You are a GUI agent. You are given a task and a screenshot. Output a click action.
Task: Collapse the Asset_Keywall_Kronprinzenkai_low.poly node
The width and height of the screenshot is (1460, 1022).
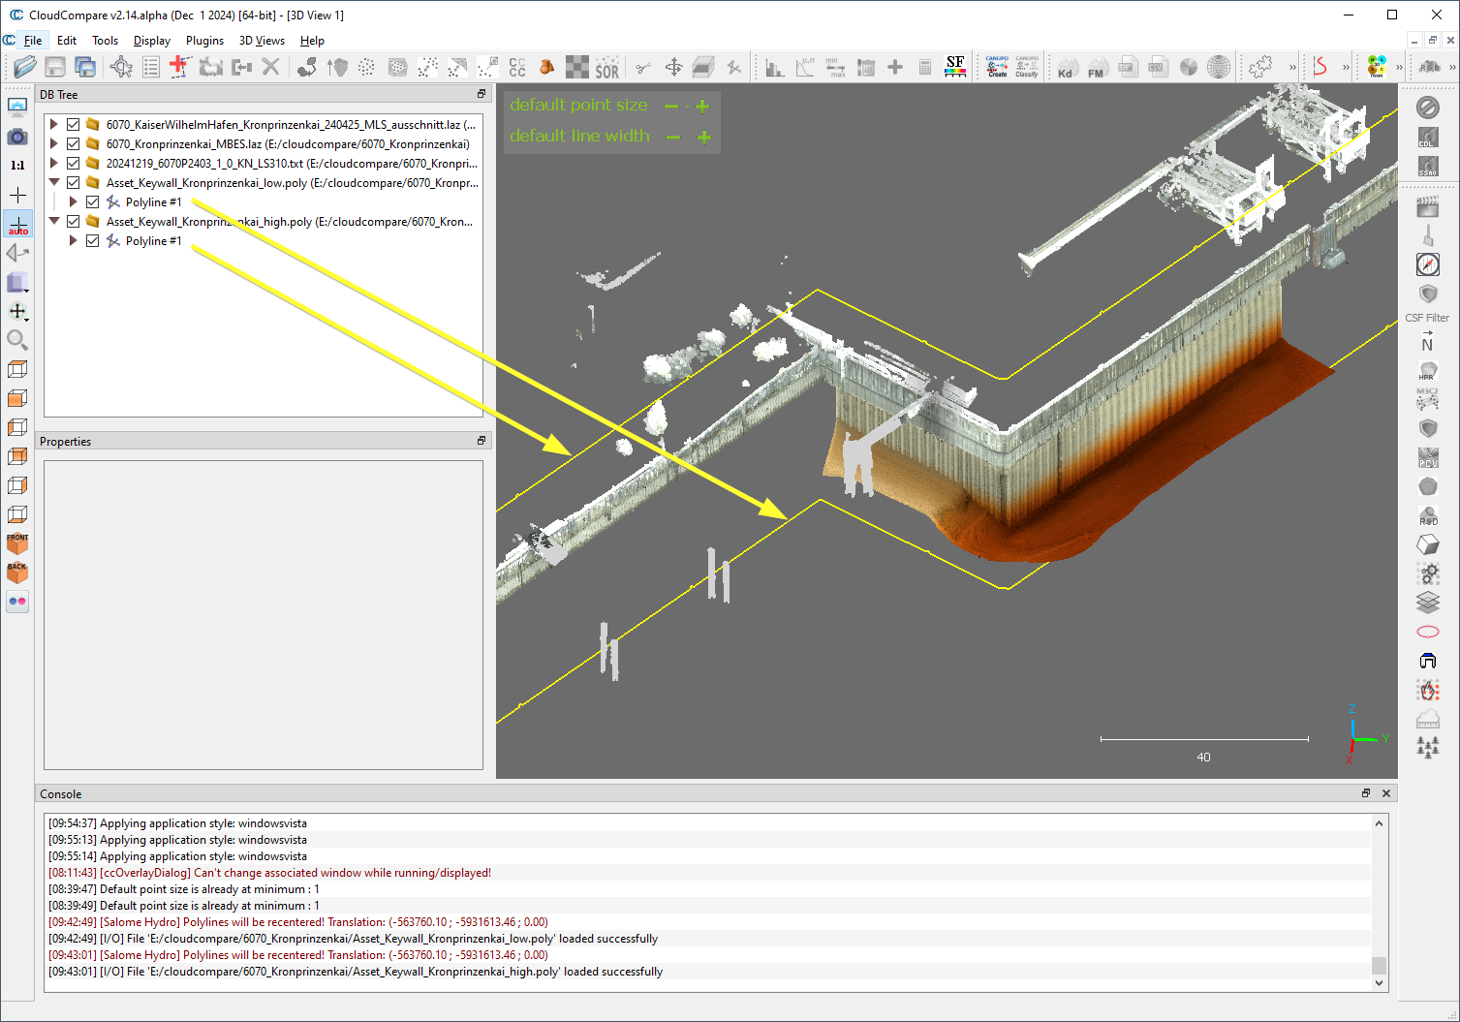(54, 183)
